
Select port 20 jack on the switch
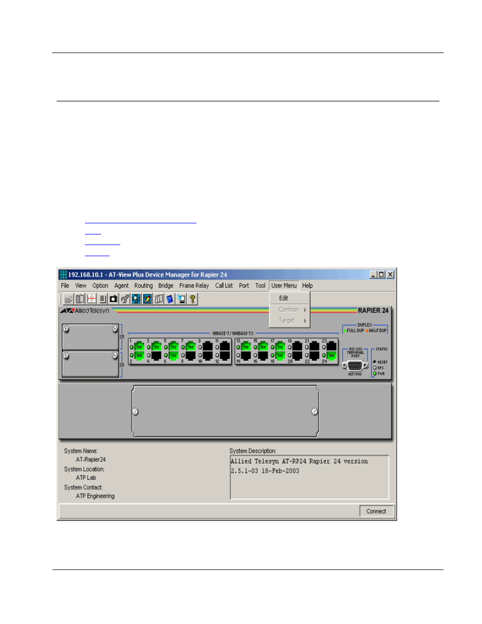pos(298,356)
